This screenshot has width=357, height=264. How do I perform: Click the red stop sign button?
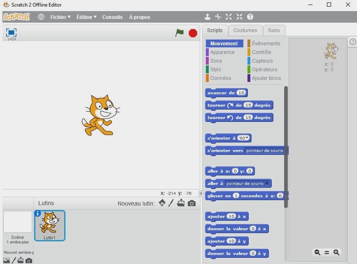(x=193, y=33)
